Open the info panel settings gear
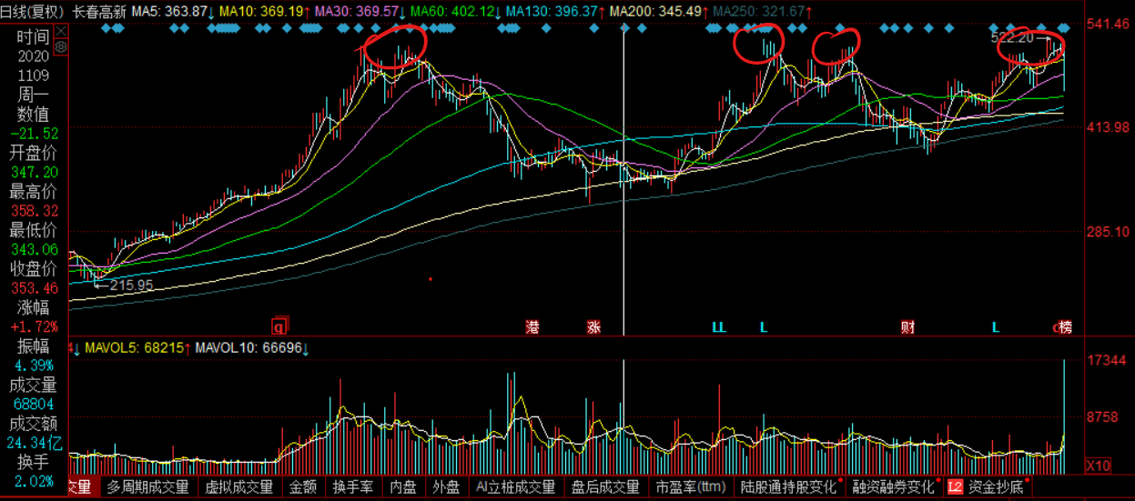1135x501 pixels. tap(61, 46)
